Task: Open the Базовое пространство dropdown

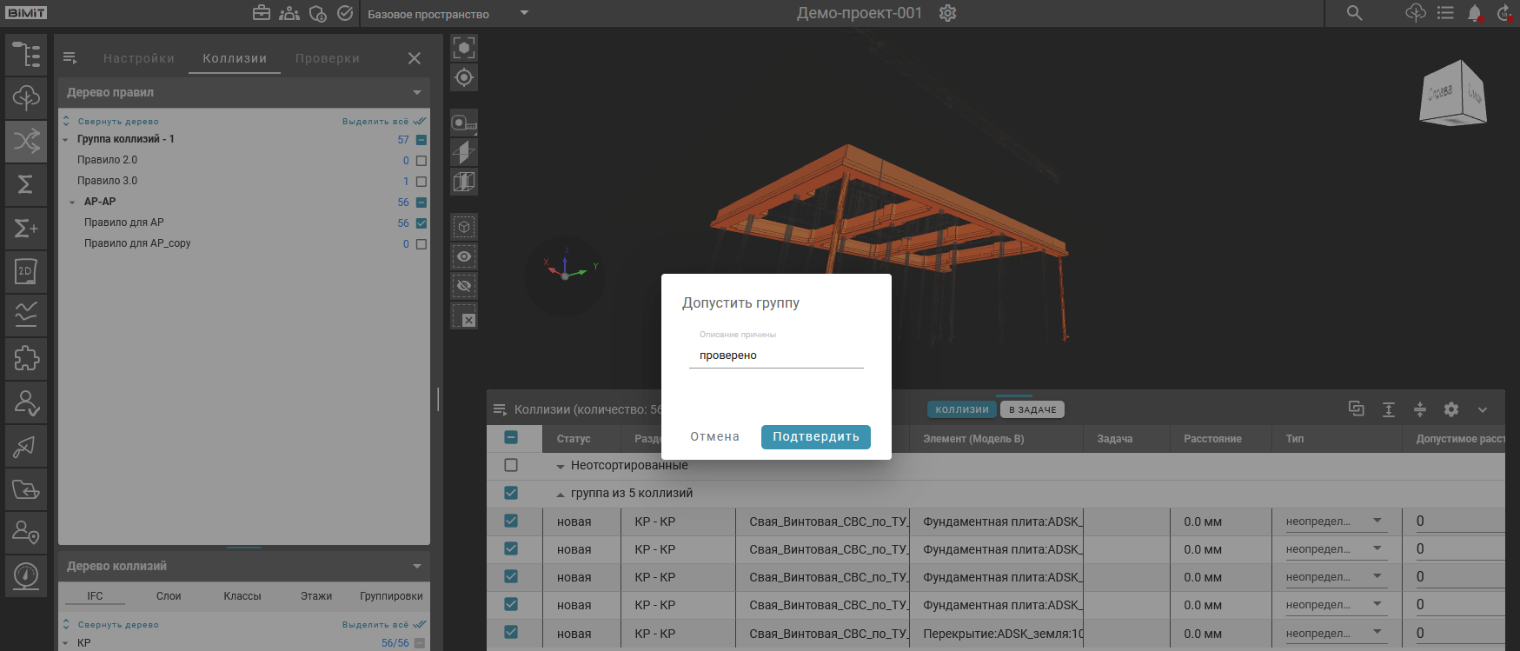Action: 524,13
